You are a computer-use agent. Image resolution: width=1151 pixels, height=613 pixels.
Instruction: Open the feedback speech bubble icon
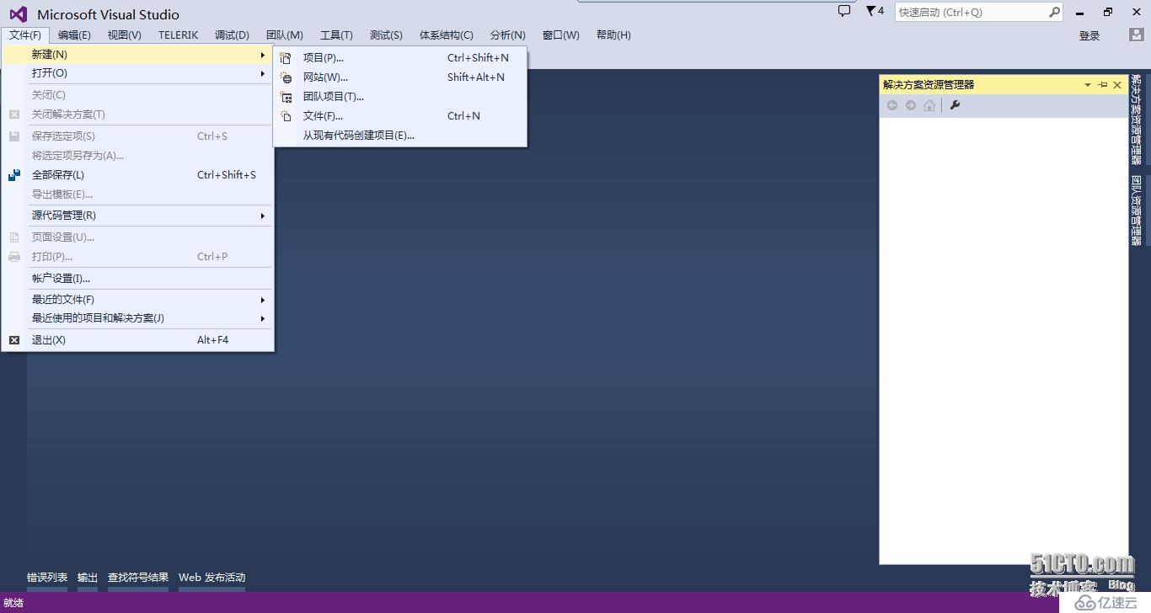pyautogui.click(x=844, y=11)
